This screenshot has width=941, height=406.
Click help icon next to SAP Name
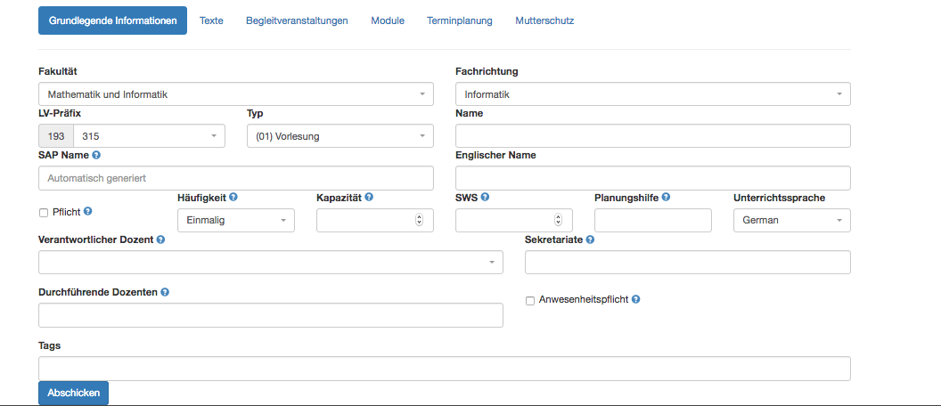coord(96,155)
